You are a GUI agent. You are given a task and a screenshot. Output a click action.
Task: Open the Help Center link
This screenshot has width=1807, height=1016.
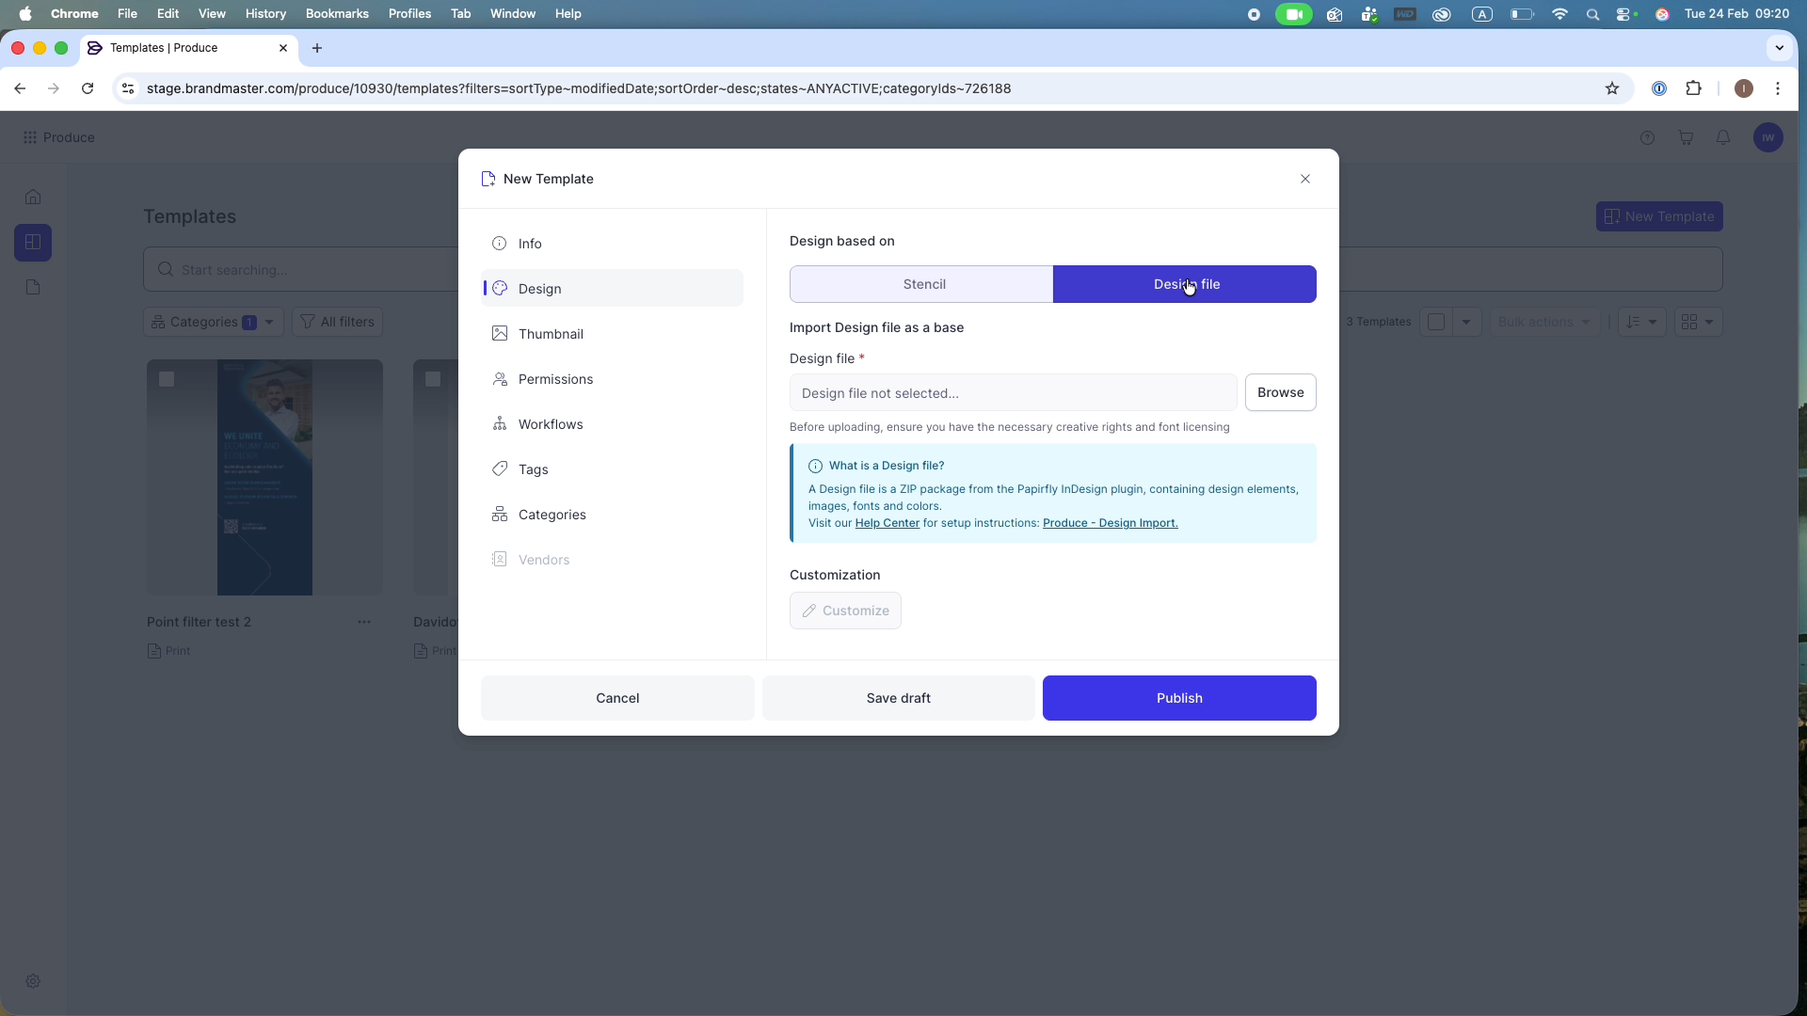[887, 523]
